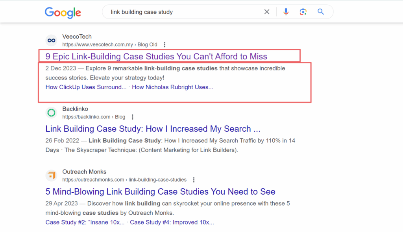
Task: Click the magnifying glass search icon
Action: pyautogui.click(x=320, y=12)
